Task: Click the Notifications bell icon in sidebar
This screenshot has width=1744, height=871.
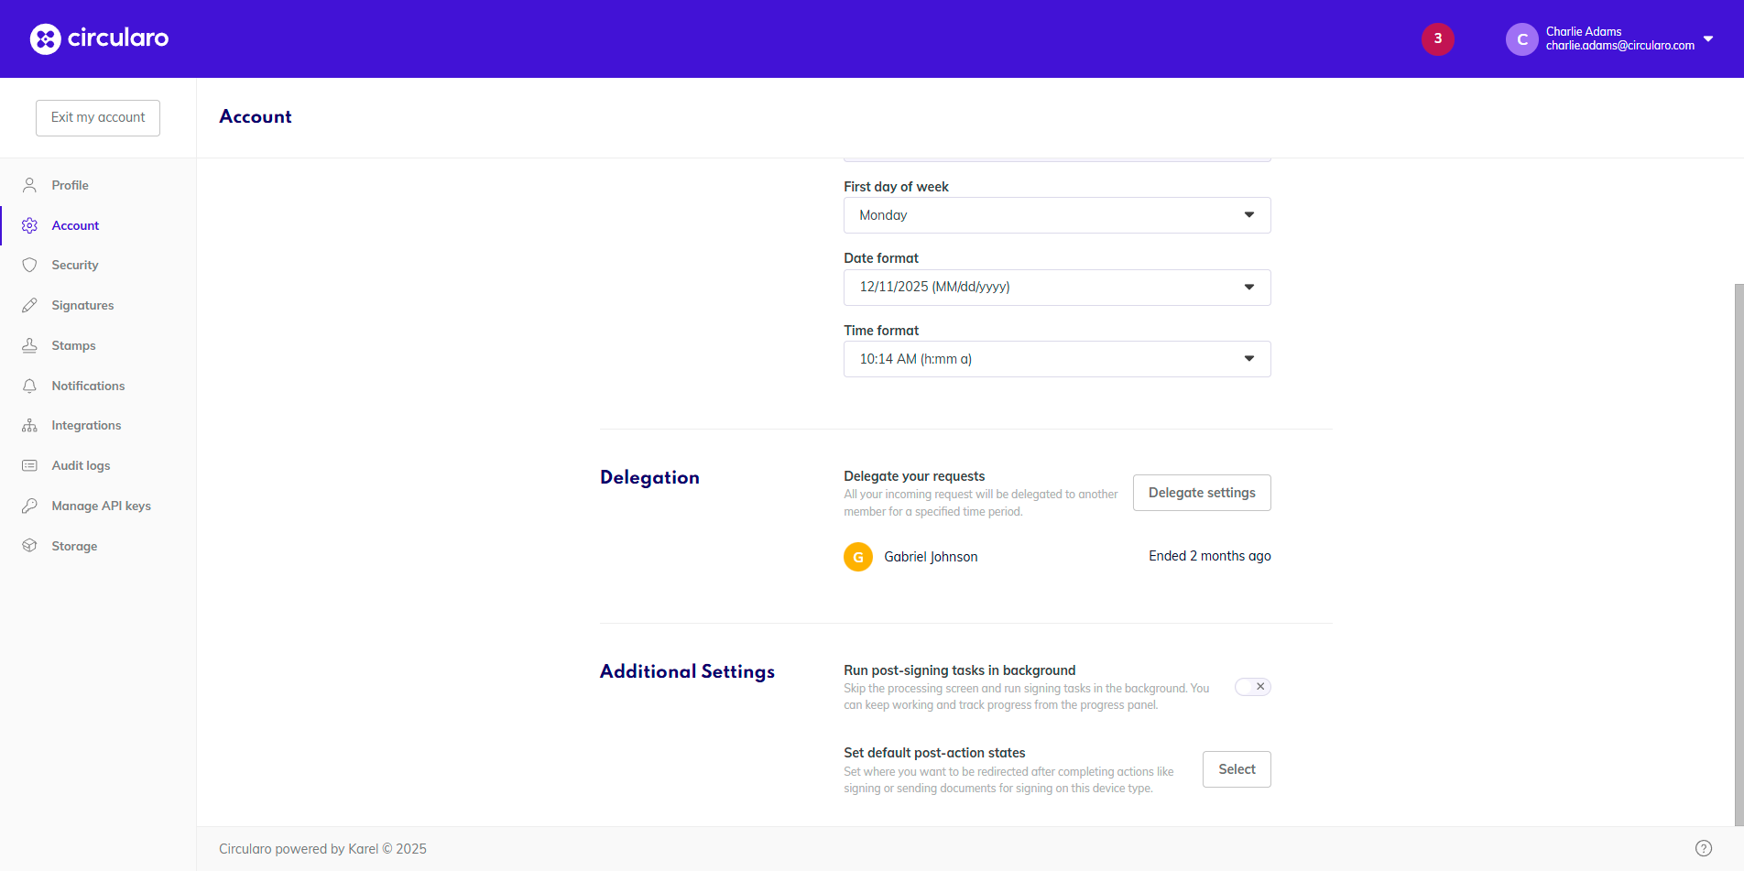Action: (x=29, y=387)
